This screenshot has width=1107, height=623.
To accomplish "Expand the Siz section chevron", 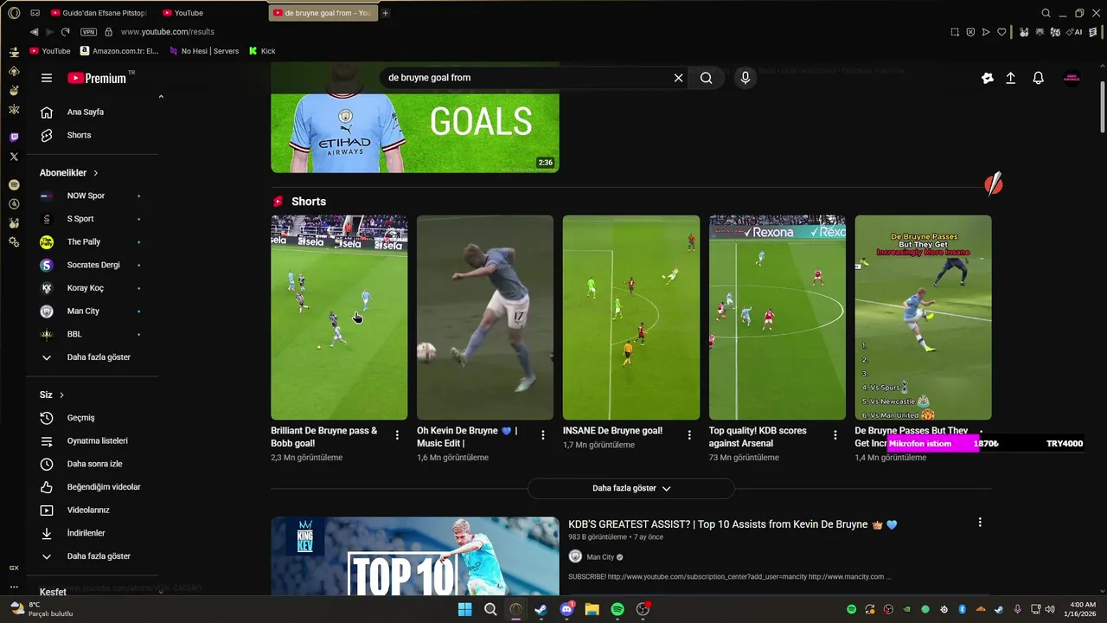I will (x=61, y=395).
